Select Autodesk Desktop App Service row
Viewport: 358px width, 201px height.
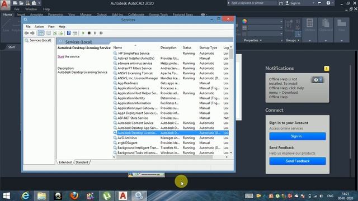point(171,128)
